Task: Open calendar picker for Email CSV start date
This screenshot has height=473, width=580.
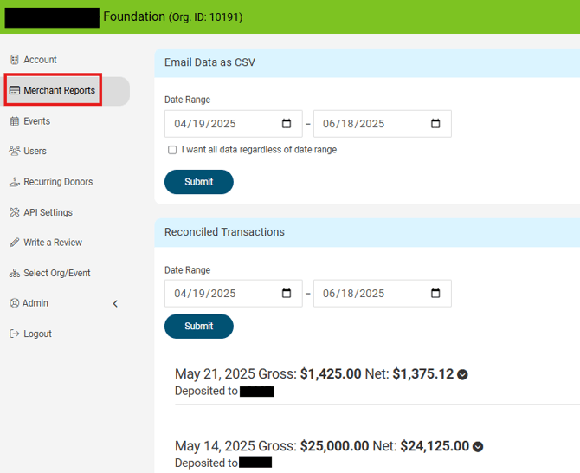Action: point(287,124)
